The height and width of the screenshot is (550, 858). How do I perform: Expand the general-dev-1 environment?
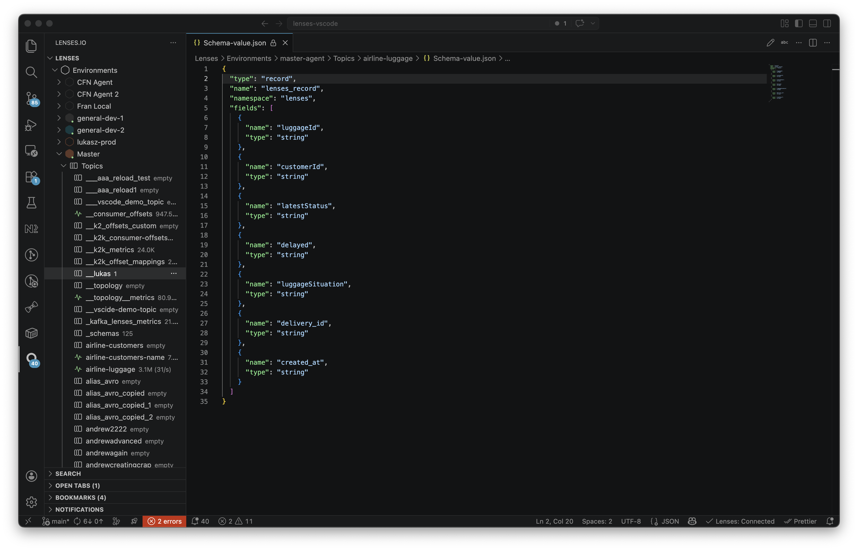(x=59, y=118)
